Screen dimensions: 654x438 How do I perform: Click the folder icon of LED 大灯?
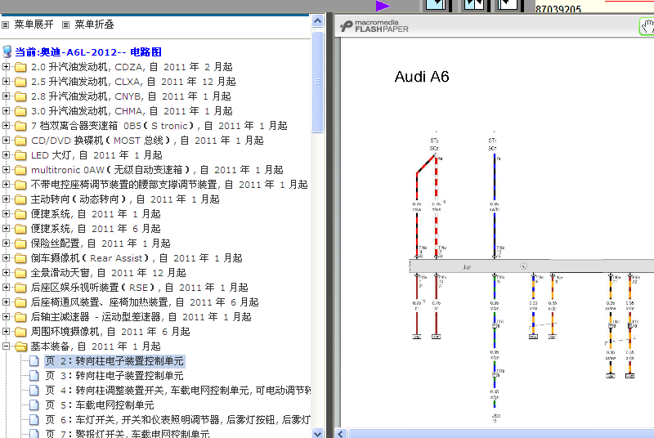(20, 155)
